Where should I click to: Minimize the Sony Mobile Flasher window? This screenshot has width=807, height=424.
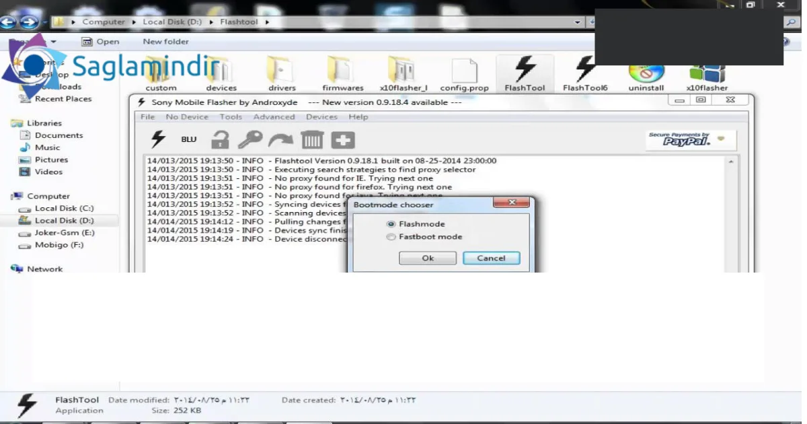679,100
